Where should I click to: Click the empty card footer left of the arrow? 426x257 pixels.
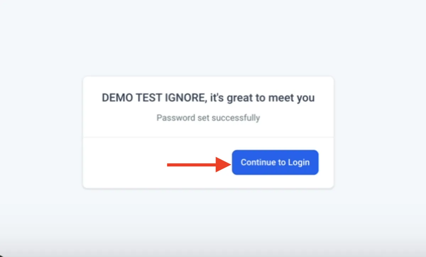coord(124,163)
